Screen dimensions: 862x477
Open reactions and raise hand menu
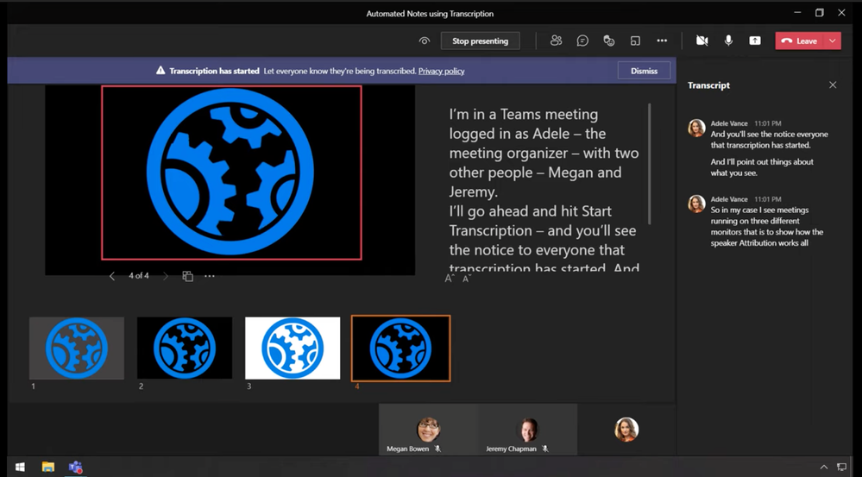pos(608,41)
